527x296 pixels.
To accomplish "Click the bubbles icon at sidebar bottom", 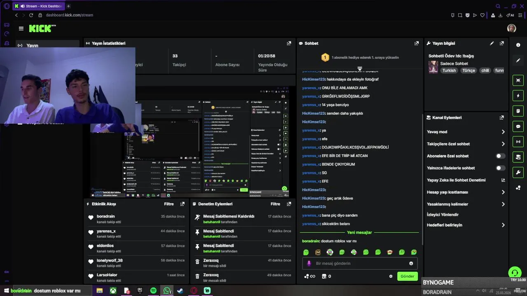I will pyautogui.click(x=518, y=188).
